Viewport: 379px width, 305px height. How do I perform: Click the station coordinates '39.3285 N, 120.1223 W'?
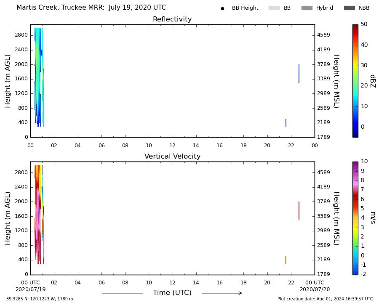31,299
